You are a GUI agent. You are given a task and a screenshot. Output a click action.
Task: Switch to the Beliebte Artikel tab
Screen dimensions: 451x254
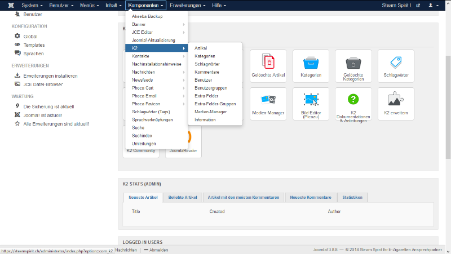pyautogui.click(x=183, y=197)
